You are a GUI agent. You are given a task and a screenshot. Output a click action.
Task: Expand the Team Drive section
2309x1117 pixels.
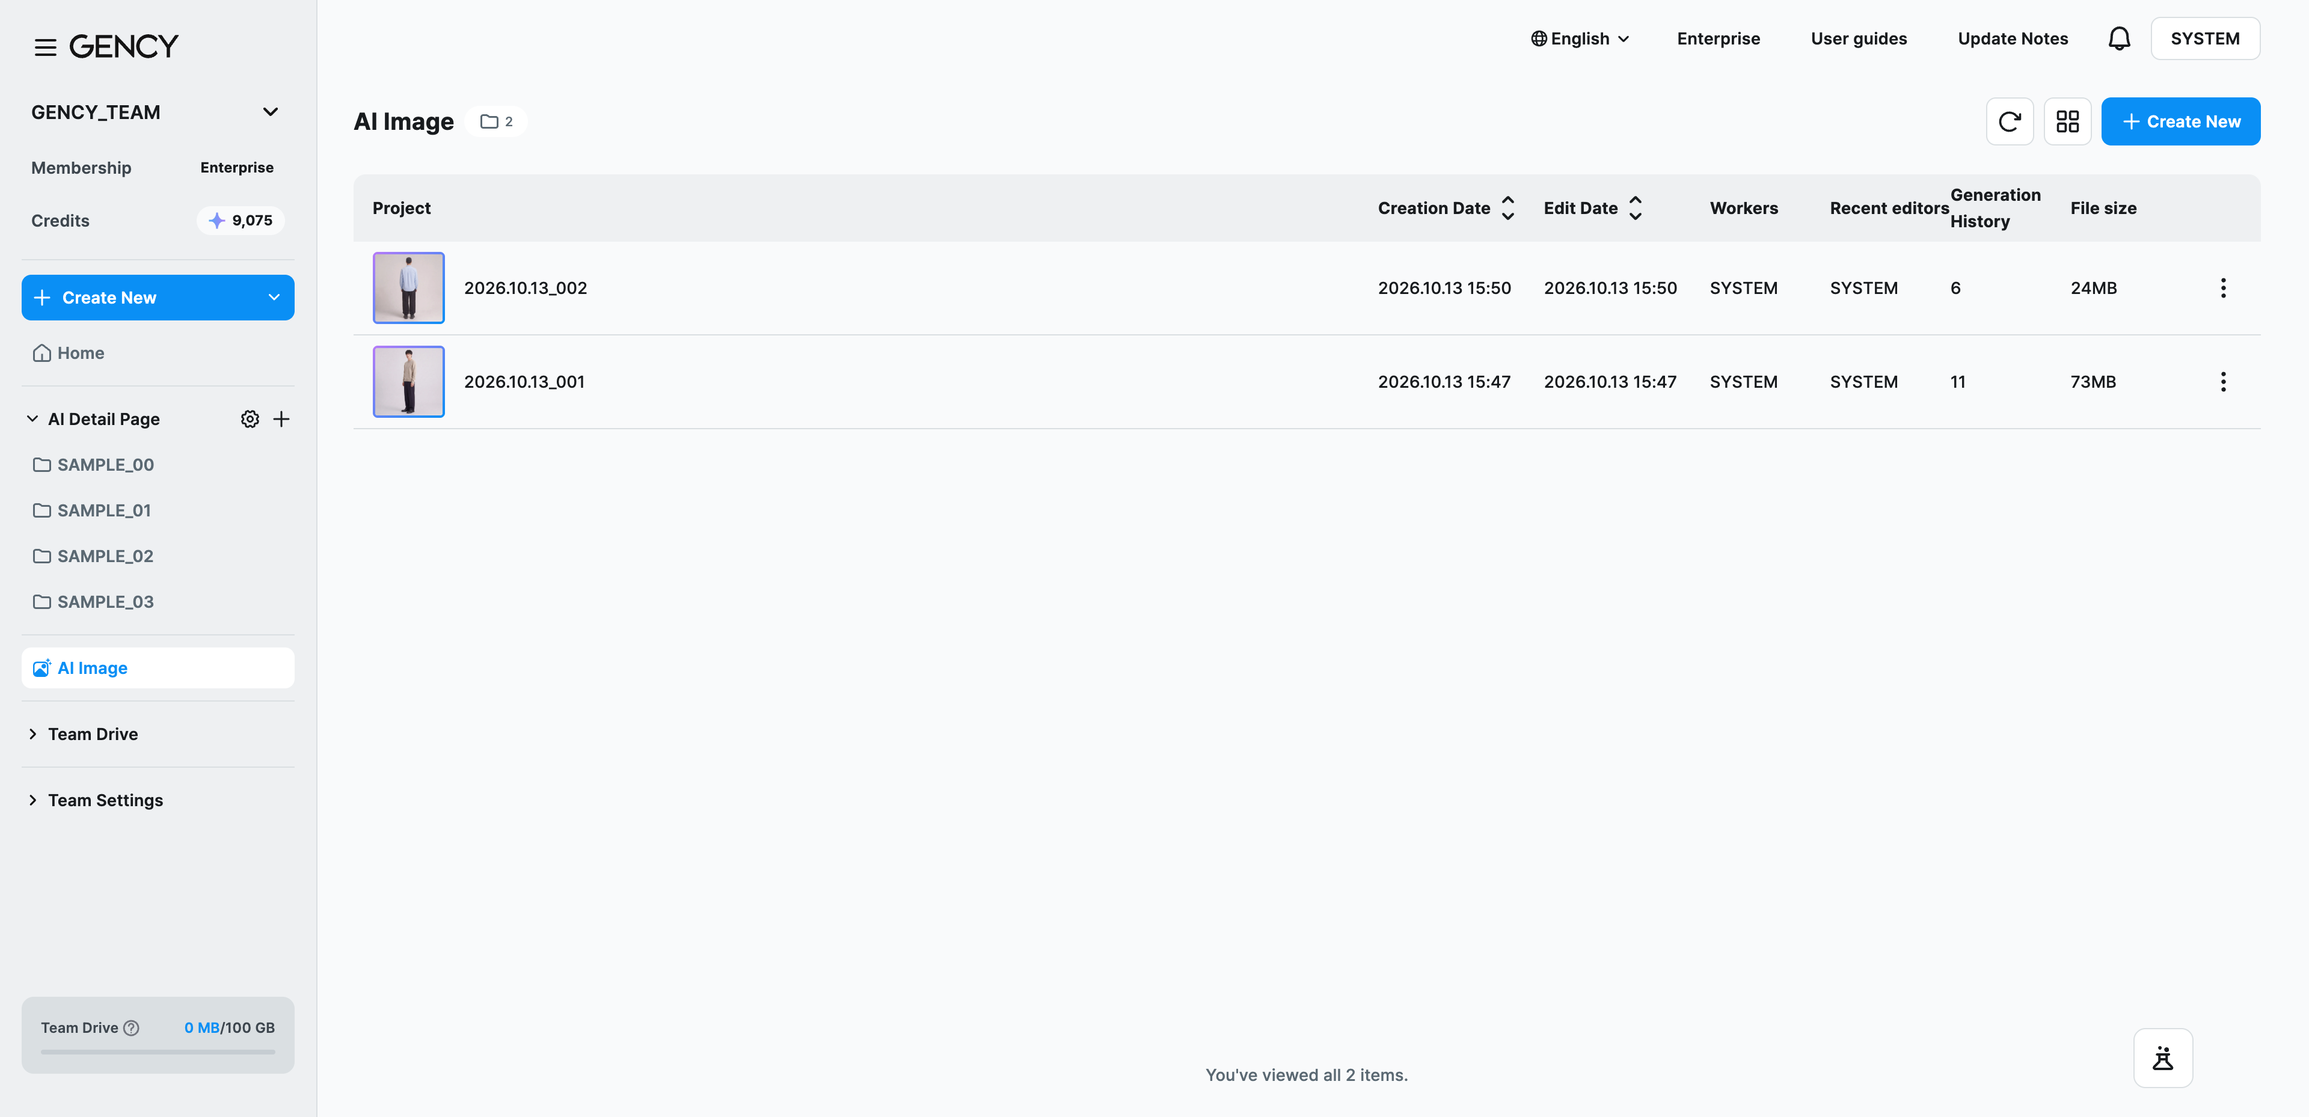32,734
